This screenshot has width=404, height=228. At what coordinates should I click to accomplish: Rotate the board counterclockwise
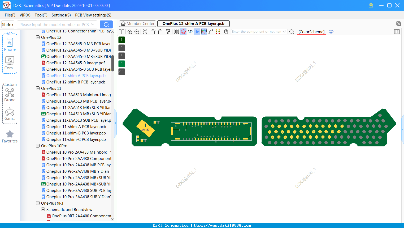point(153,32)
